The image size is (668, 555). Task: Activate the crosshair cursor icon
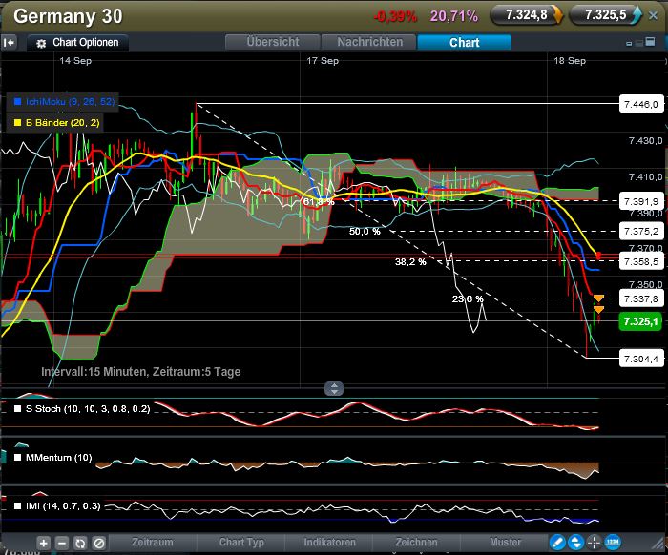[x=594, y=543]
